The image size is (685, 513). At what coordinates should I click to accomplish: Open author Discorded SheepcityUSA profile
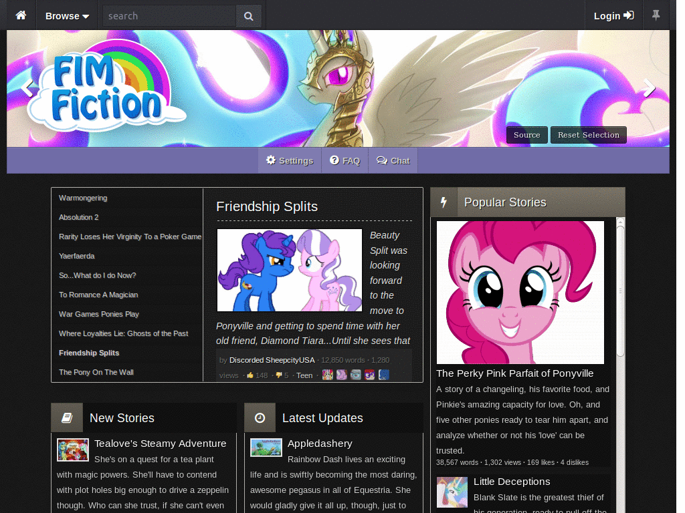272,360
